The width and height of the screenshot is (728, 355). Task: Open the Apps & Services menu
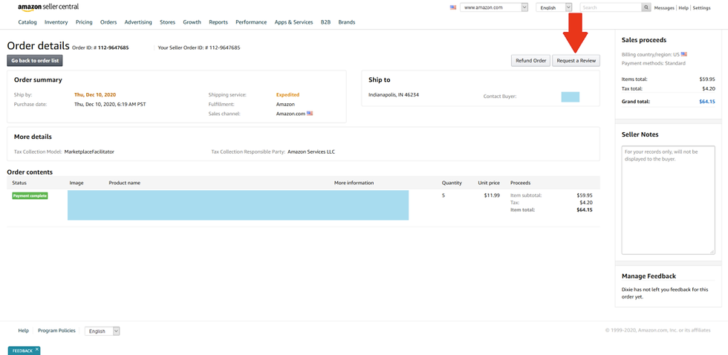point(294,22)
